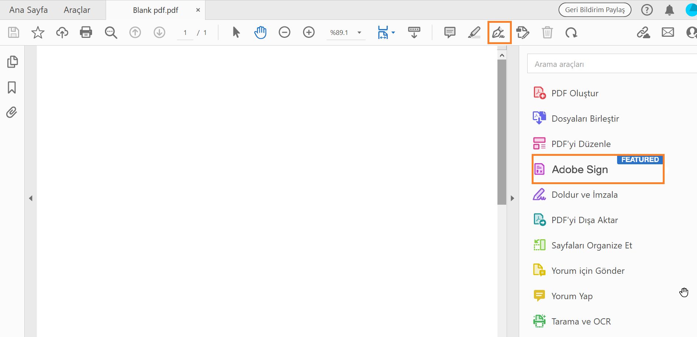Viewport: 697px width, 337px height.
Task: Click the current page number field
Action: click(185, 33)
